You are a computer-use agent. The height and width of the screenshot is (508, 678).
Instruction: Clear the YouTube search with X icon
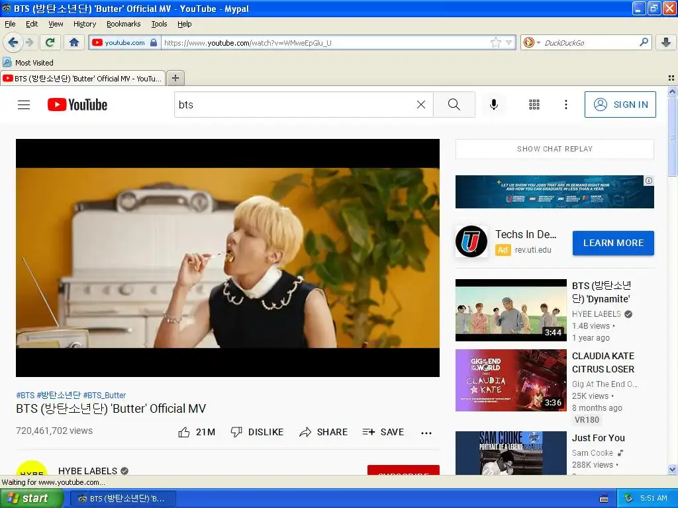(420, 105)
